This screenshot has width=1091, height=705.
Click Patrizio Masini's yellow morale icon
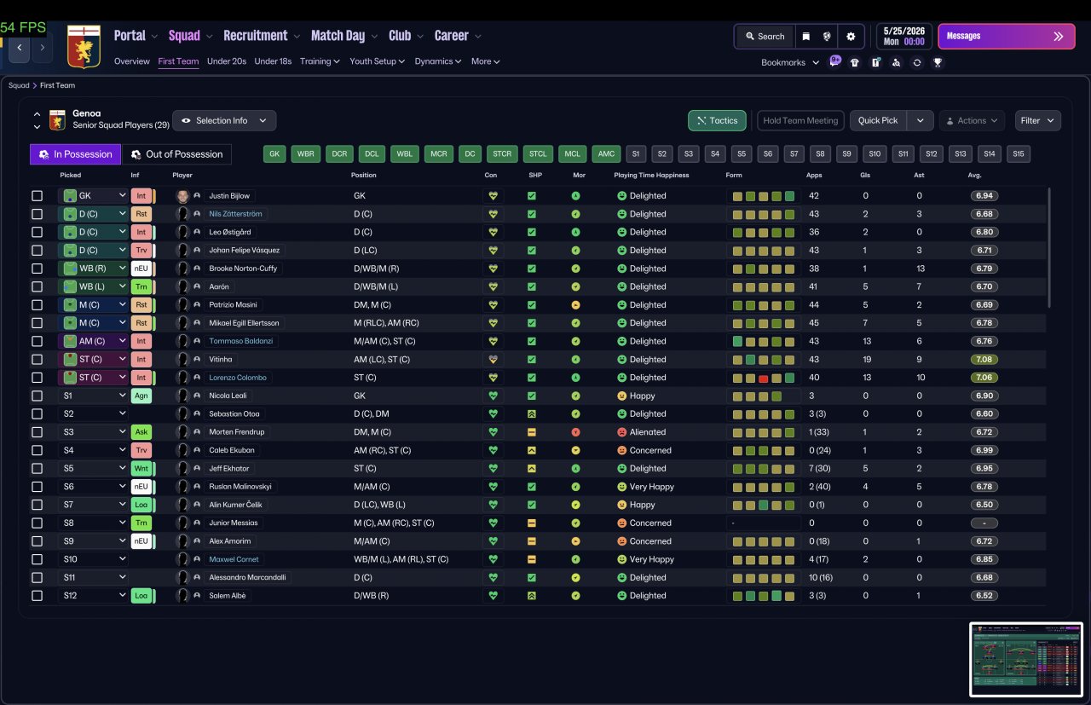coord(575,305)
